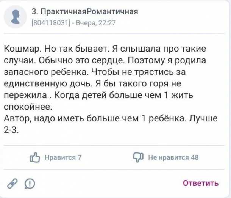Click the "Нравится" like label
231x198 pixels.
click(x=59, y=158)
